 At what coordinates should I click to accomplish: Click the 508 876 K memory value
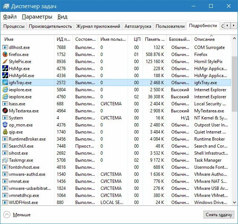pyautogui.click(x=155, y=55)
